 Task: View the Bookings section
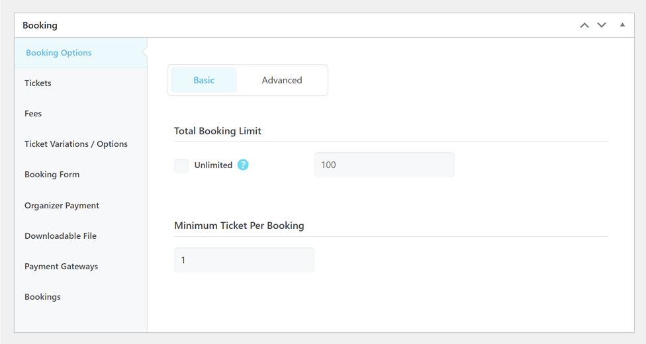(42, 297)
